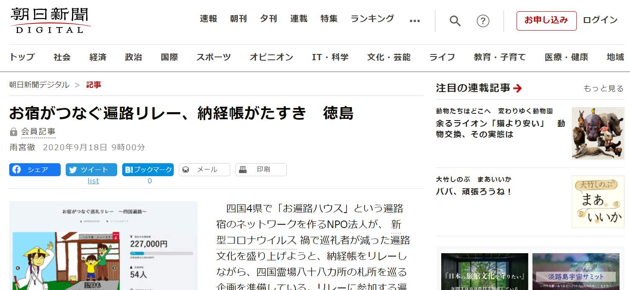The height and width of the screenshot is (290, 630).
Task: Open the ランキング menu item
Action: tap(372, 19)
